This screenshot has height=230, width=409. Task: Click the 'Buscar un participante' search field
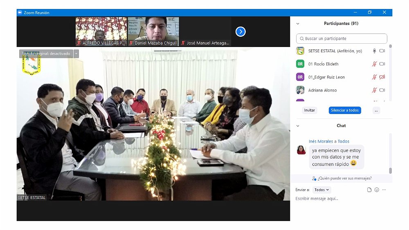(x=342, y=39)
